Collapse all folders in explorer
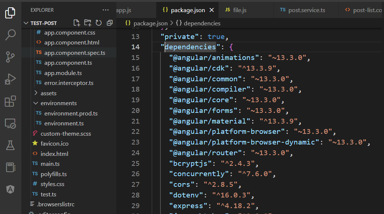384x214 pixels. pyautogui.click(x=109, y=23)
